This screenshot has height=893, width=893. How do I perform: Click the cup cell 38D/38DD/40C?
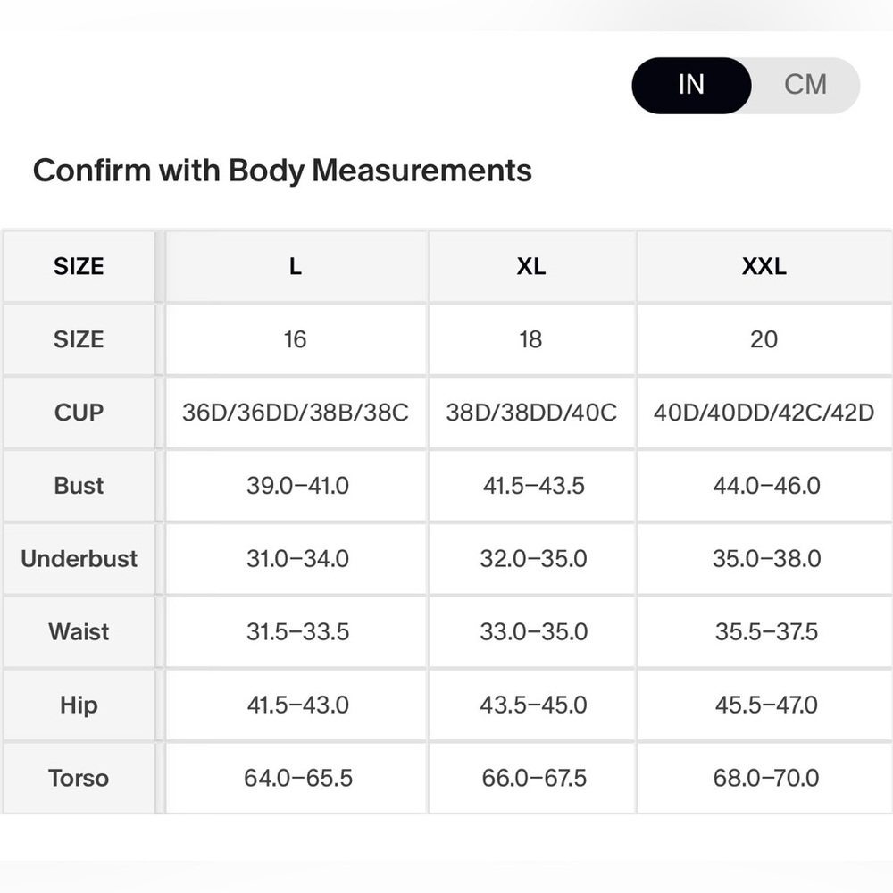[x=531, y=413]
